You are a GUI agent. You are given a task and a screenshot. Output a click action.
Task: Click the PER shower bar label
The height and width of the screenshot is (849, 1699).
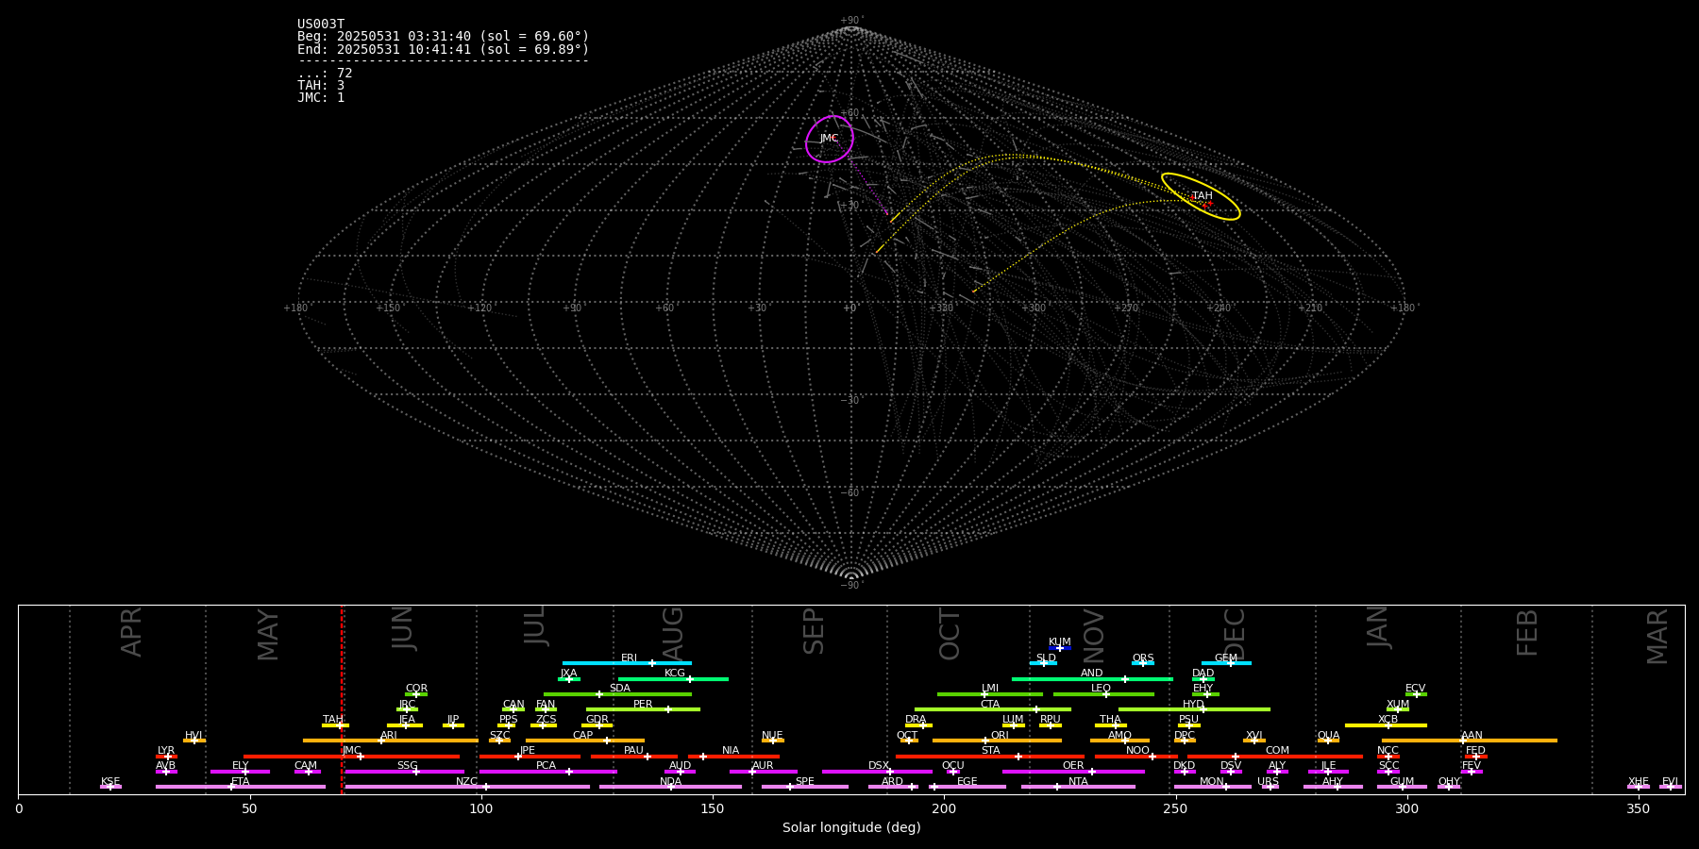tap(643, 705)
